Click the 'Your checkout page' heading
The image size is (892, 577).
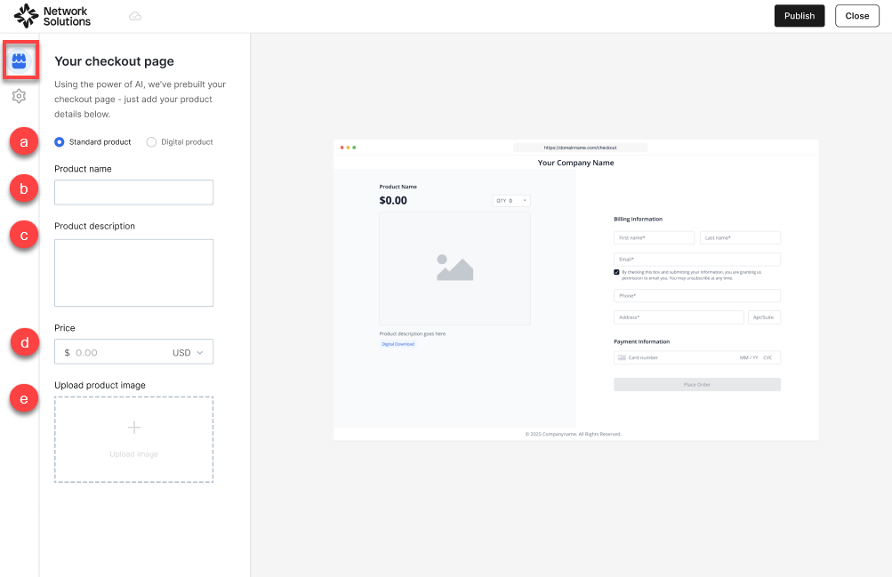pos(115,61)
